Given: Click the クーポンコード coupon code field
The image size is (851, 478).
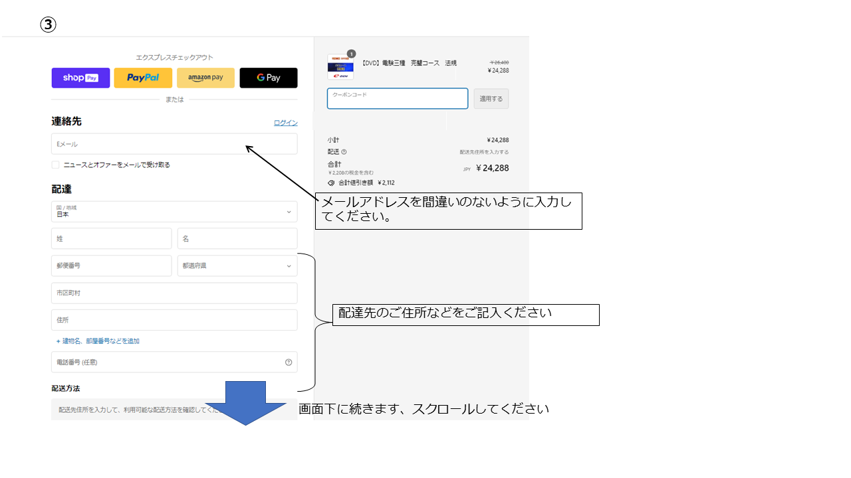Looking at the screenshot, I should [397, 99].
